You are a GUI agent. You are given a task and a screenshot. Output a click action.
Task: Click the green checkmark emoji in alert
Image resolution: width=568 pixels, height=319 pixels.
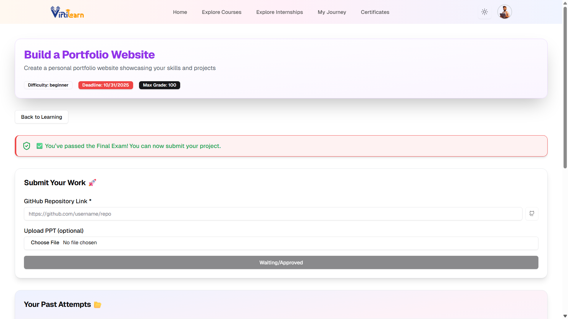[x=39, y=146]
